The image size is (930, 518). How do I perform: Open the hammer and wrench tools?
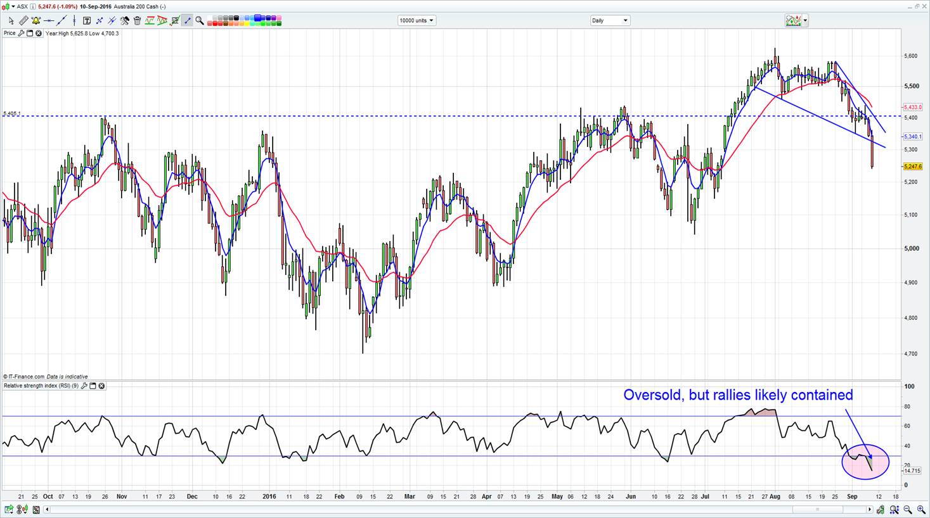click(125, 21)
